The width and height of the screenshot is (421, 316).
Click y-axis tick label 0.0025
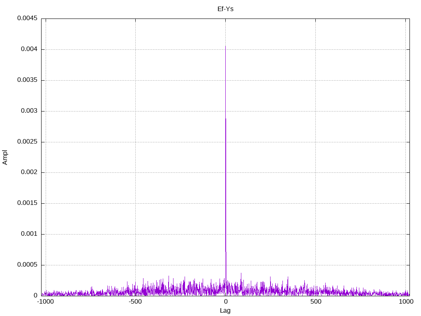coord(28,142)
